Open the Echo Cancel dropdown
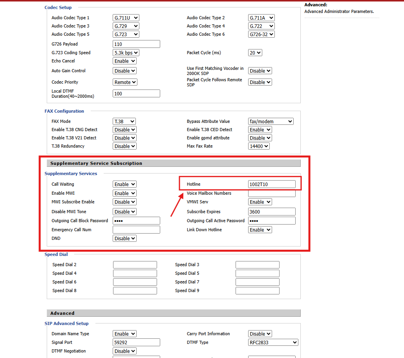The height and width of the screenshot is (358, 404). click(x=124, y=61)
